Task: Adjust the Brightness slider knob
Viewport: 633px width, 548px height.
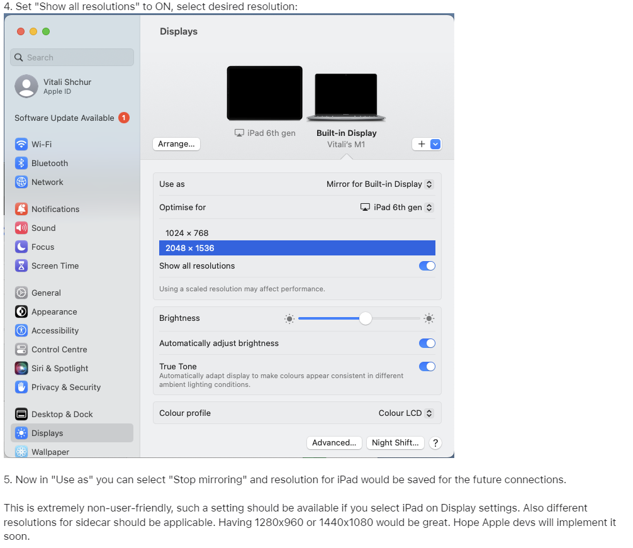Action: pos(366,318)
